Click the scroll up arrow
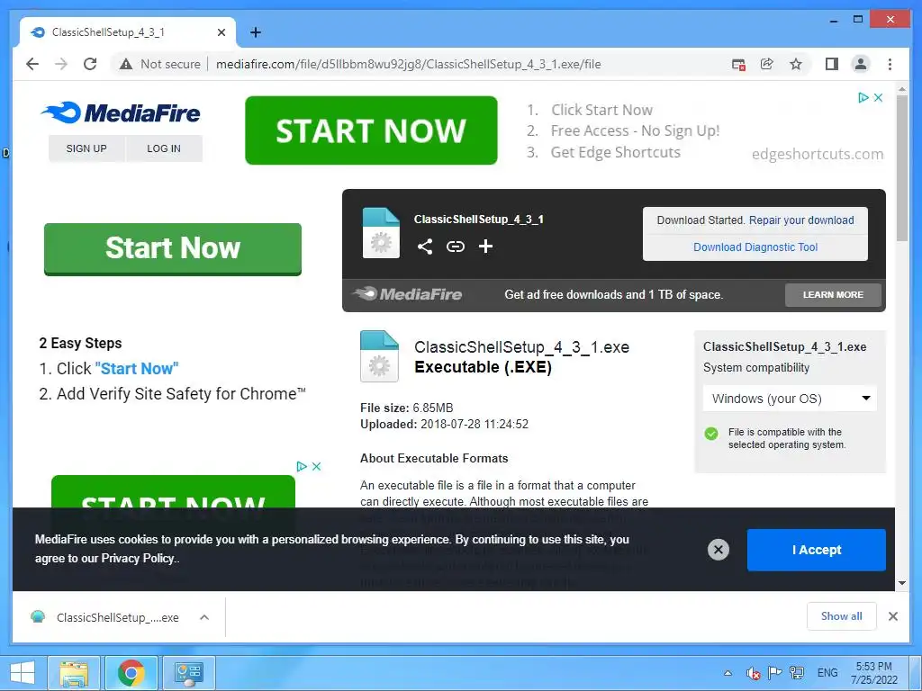The width and height of the screenshot is (922, 691). (x=902, y=89)
